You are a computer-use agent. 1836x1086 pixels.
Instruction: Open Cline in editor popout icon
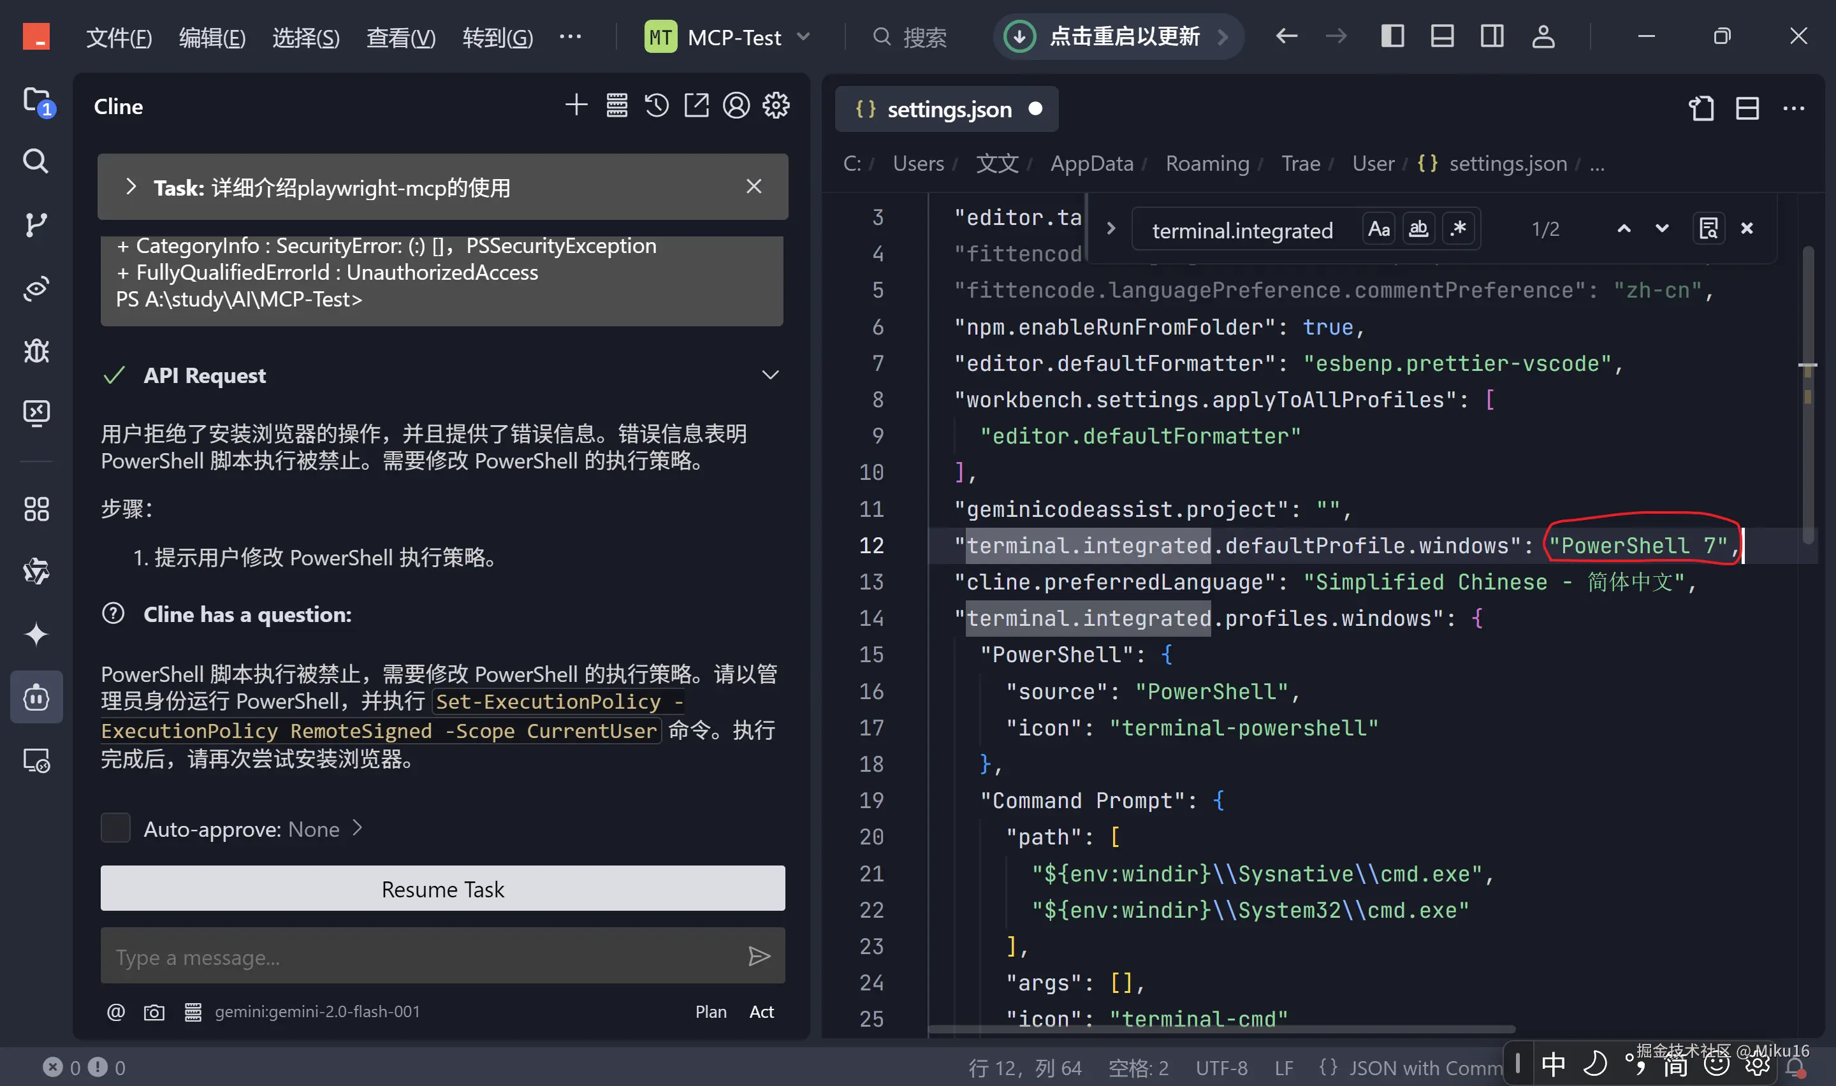click(696, 106)
